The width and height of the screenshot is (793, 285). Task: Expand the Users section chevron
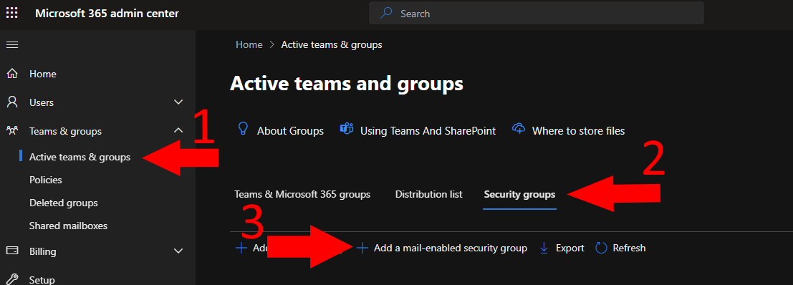point(178,102)
